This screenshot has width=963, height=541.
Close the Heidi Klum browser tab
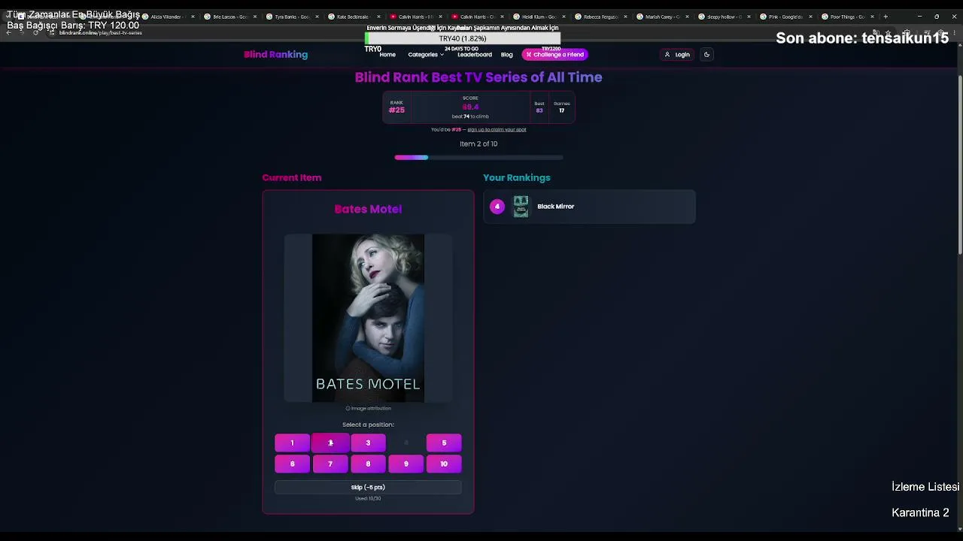click(x=564, y=17)
